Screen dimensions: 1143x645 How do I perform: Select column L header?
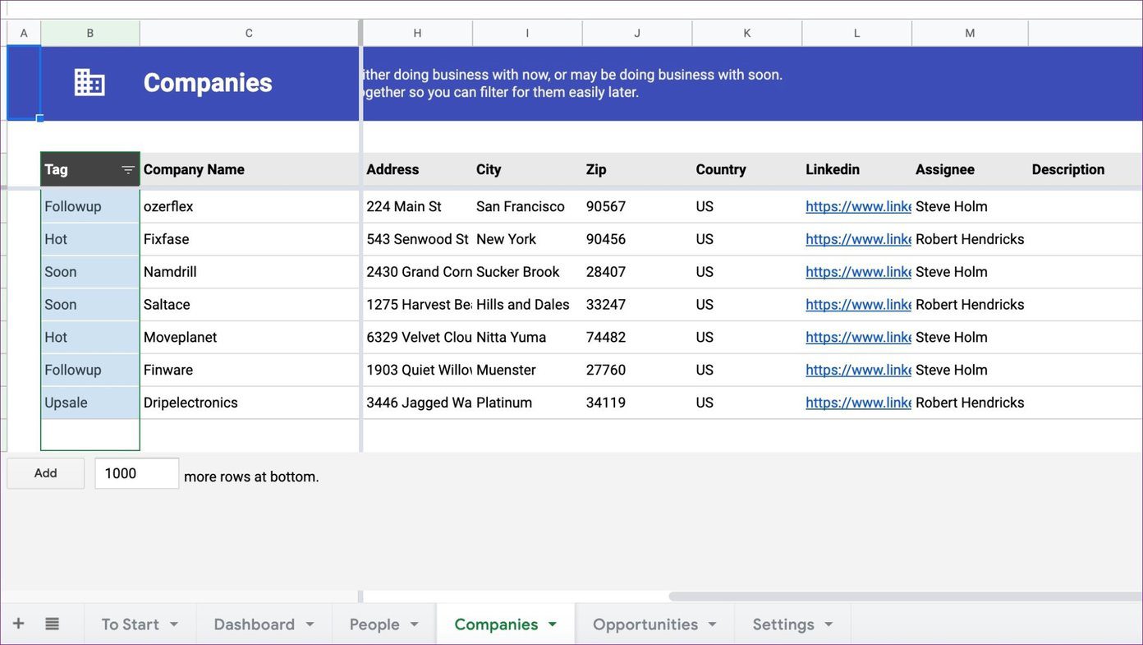(856, 33)
